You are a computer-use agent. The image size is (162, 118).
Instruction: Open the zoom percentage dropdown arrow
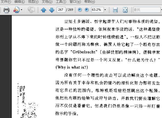105,10
